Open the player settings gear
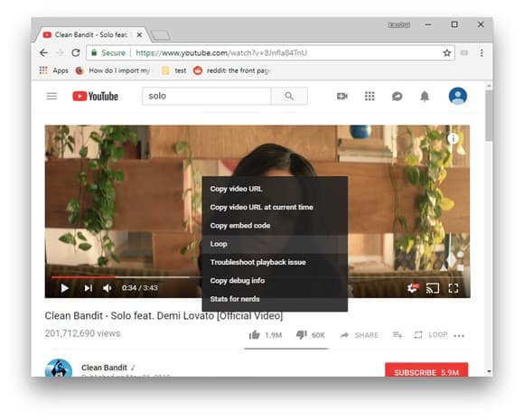This screenshot has height=420, width=524. point(413,288)
